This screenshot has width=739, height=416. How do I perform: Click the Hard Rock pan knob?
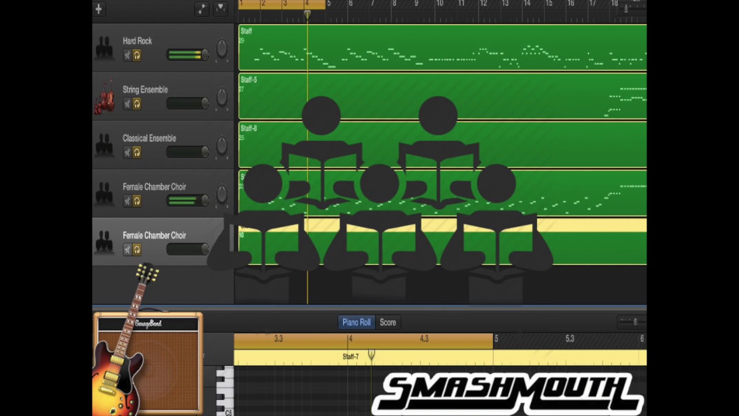(x=222, y=49)
